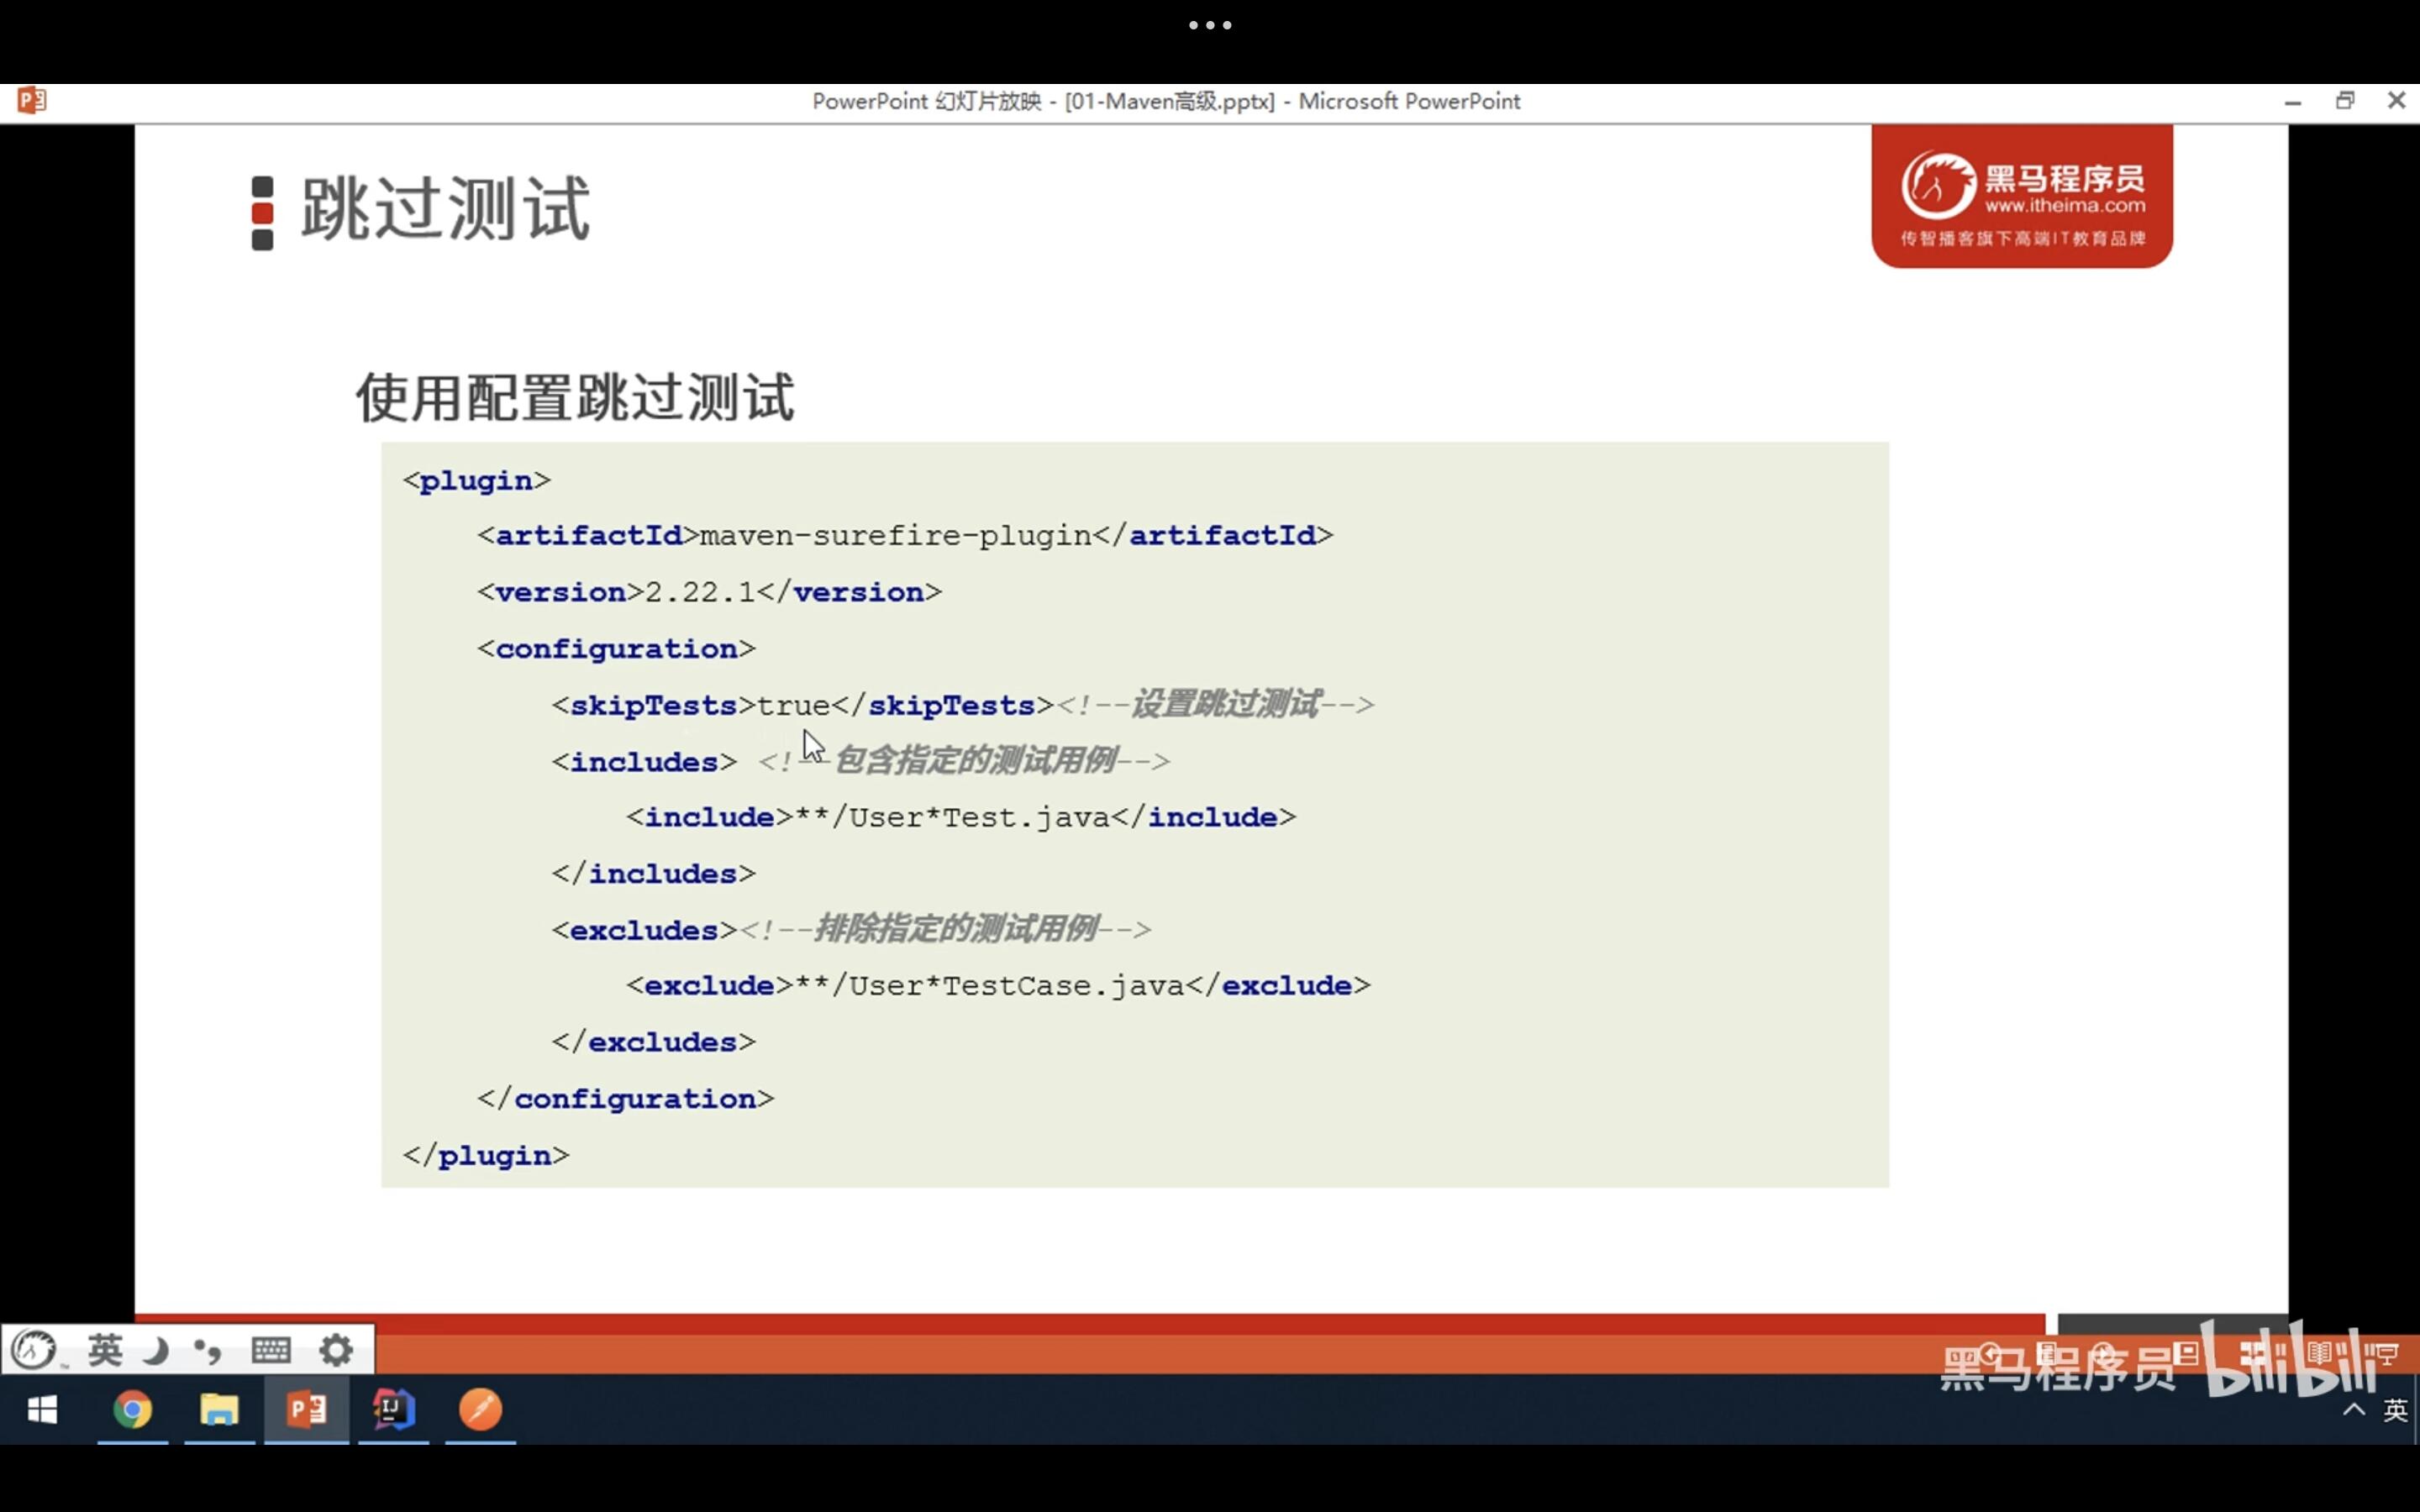Click the input method logo icon
2420x1512 pixels.
tap(35, 1350)
